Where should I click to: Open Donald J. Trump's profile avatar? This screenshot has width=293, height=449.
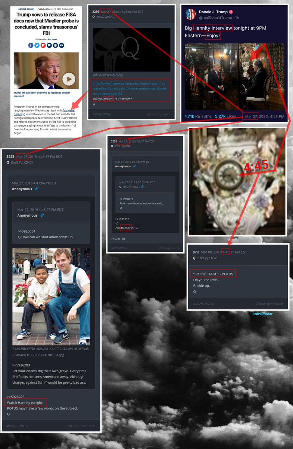191,15
